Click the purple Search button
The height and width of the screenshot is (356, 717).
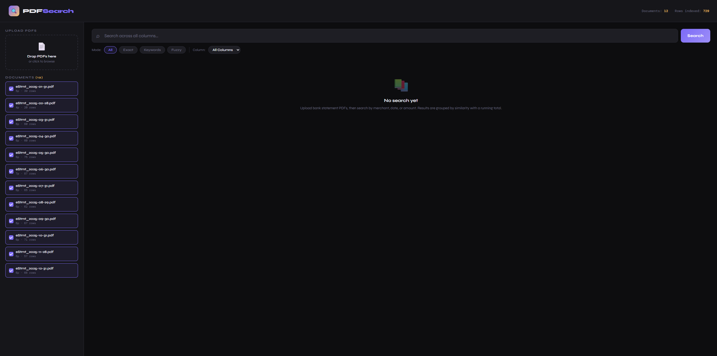tap(695, 36)
